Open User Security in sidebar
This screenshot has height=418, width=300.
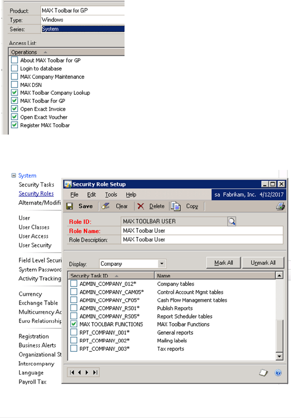coord(35,245)
